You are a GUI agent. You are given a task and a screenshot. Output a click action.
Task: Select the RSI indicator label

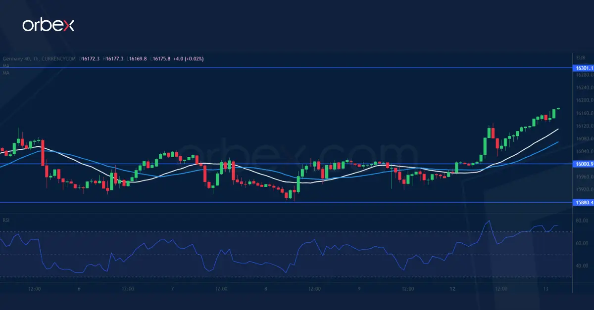6,220
